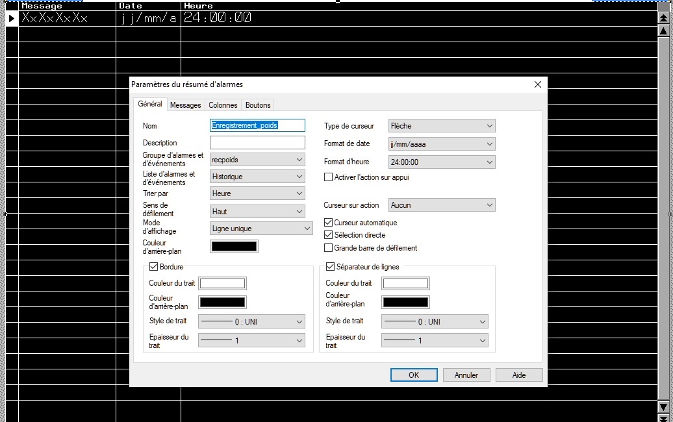Viewport: 673px width, 422px height.
Task: Open the Colonnes tab
Action: pyautogui.click(x=223, y=105)
